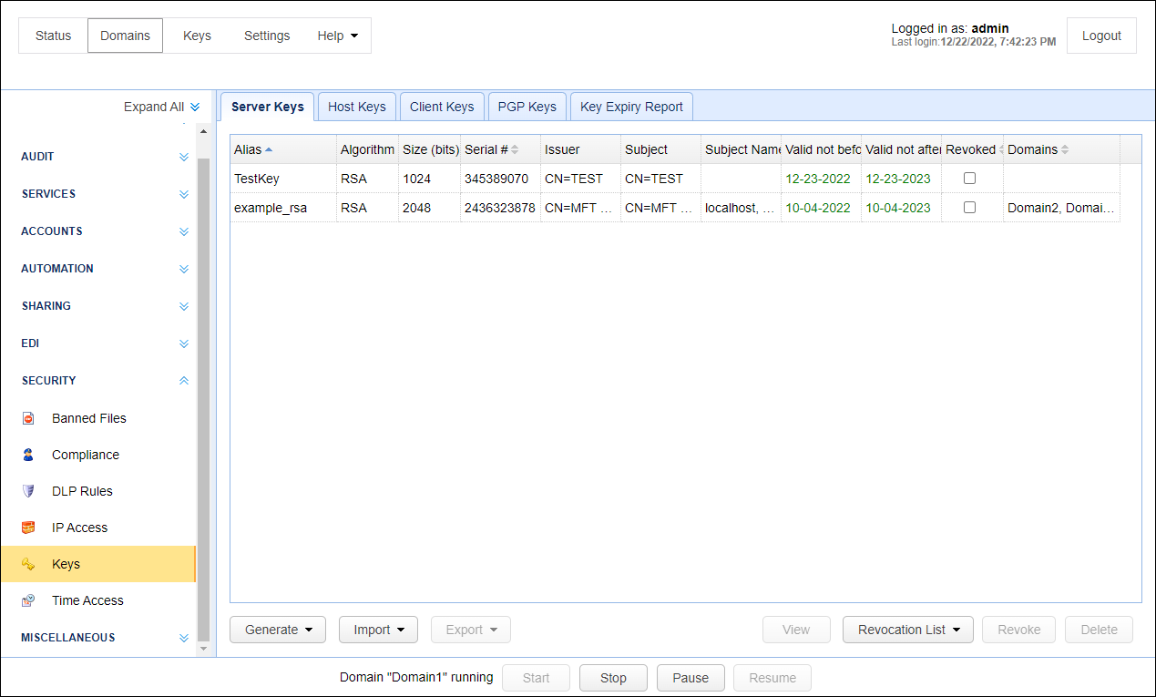Image resolution: width=1156 pixels, height=697 pixels.
Task: Open Banned Files in sidebar
Action: tap(89, 418)
